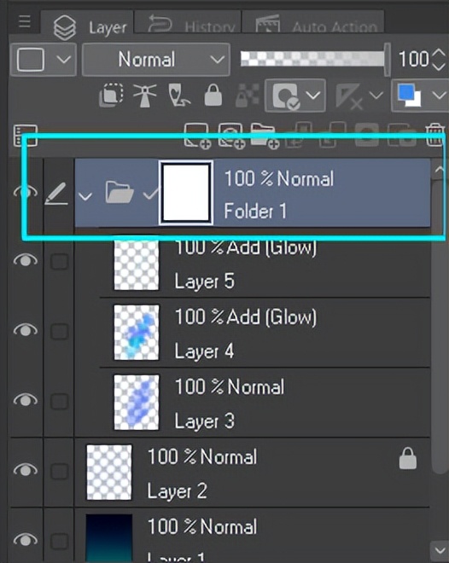449x563 pixels.
Task: Create a new layer folder
Action: tap(265, 136)
